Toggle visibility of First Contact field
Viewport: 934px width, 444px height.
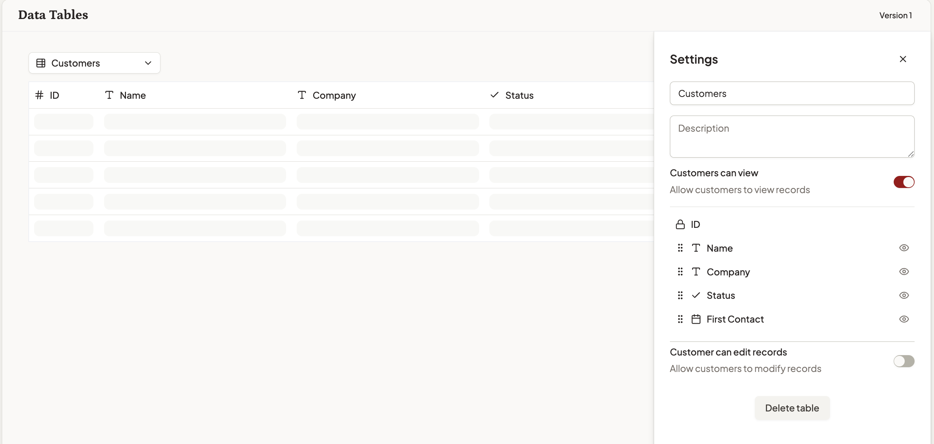(904, 319)
